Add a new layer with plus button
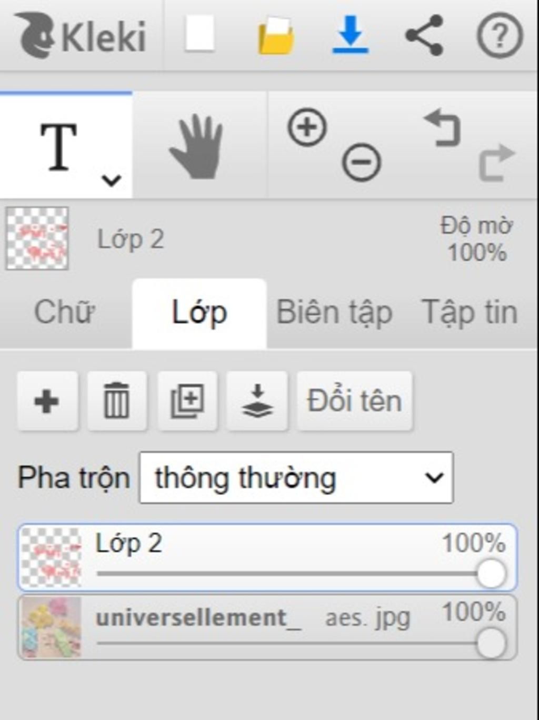Image resolution: width=539 pixels, height=720 pixels. [x=47, y=401]
